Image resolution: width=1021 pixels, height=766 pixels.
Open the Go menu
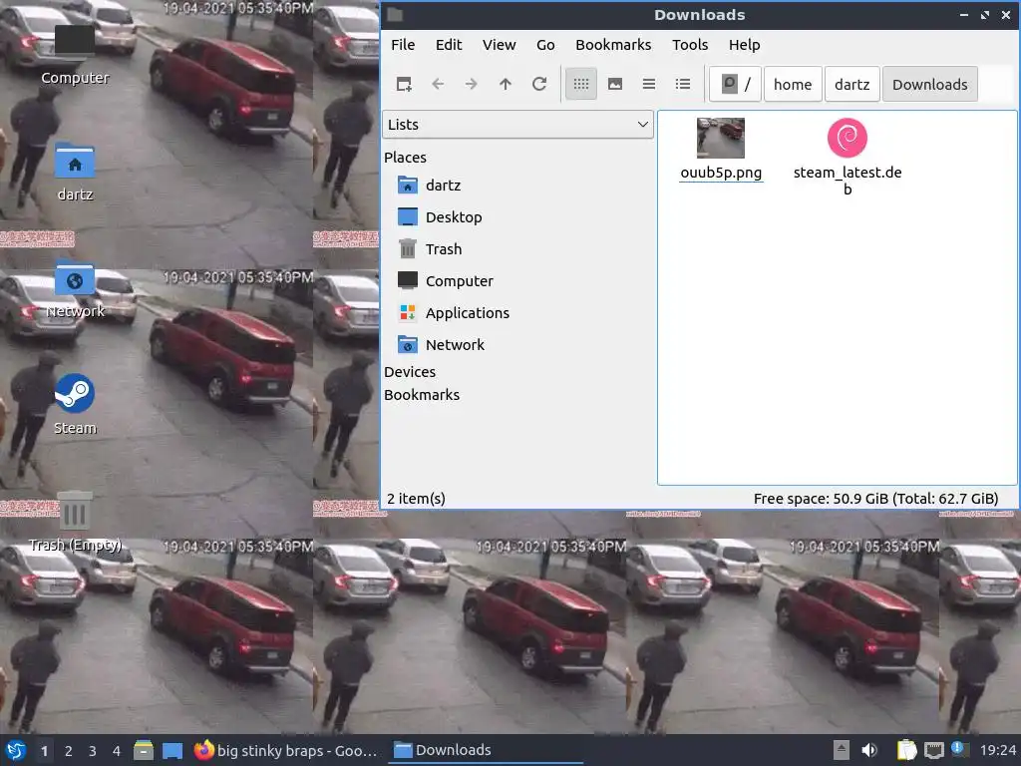point(545,45)
